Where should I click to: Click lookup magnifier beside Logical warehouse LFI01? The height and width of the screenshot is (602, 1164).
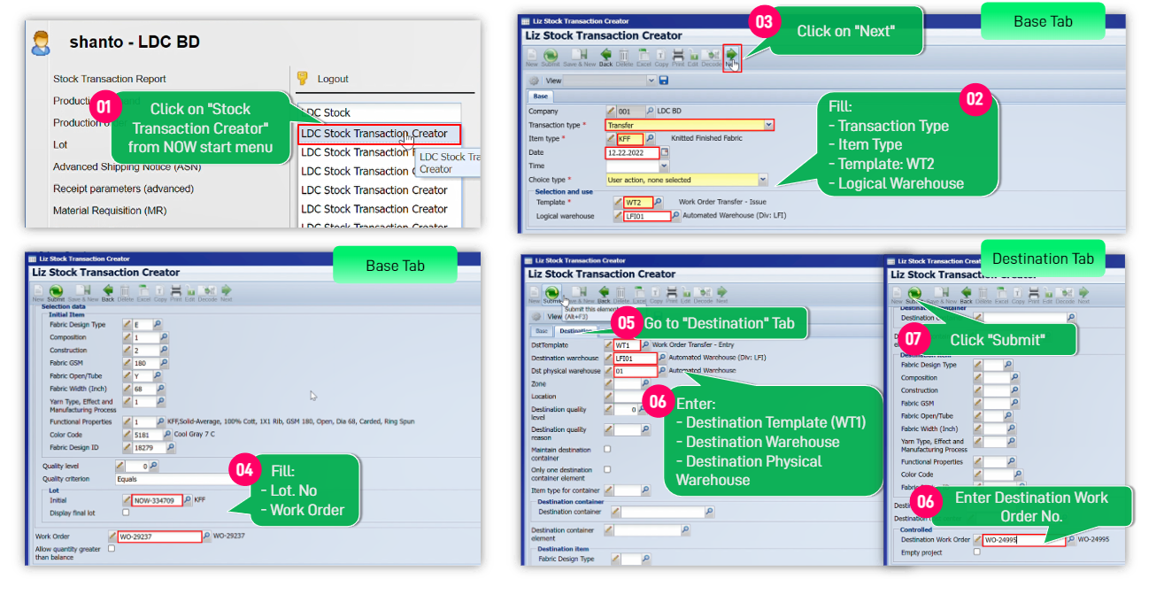(676, 215)
